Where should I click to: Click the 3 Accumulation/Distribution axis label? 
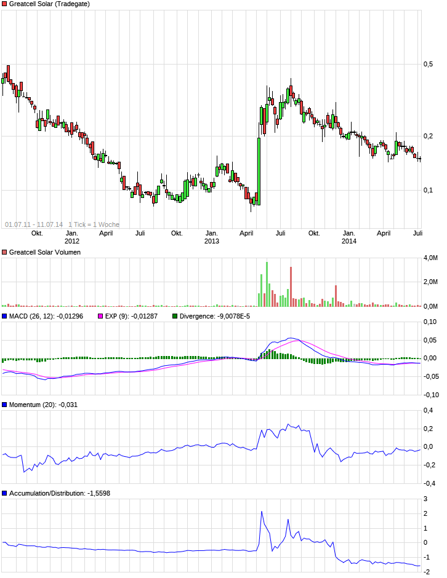coord(425,499)
